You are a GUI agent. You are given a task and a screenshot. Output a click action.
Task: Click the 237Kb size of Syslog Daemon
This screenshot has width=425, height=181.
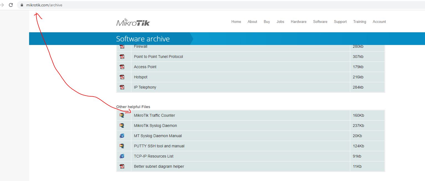[358, 126]
